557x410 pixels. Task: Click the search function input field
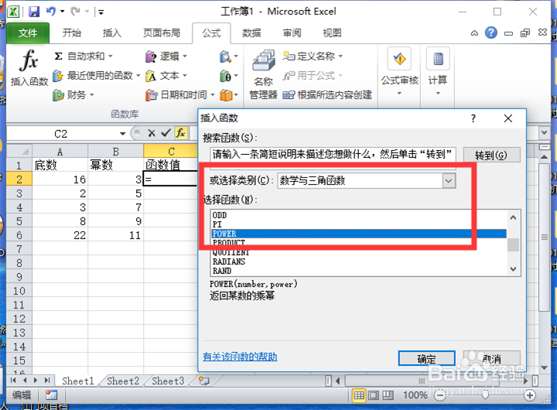(333, 154)
